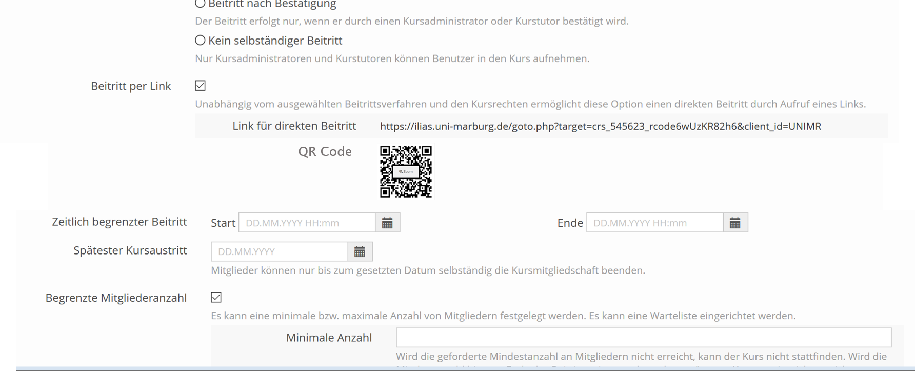Toggle the 'Begrenzte Mitgliederanzahl' checkbox
This screenshot has width=915, height=371.
tap(216, 298)
